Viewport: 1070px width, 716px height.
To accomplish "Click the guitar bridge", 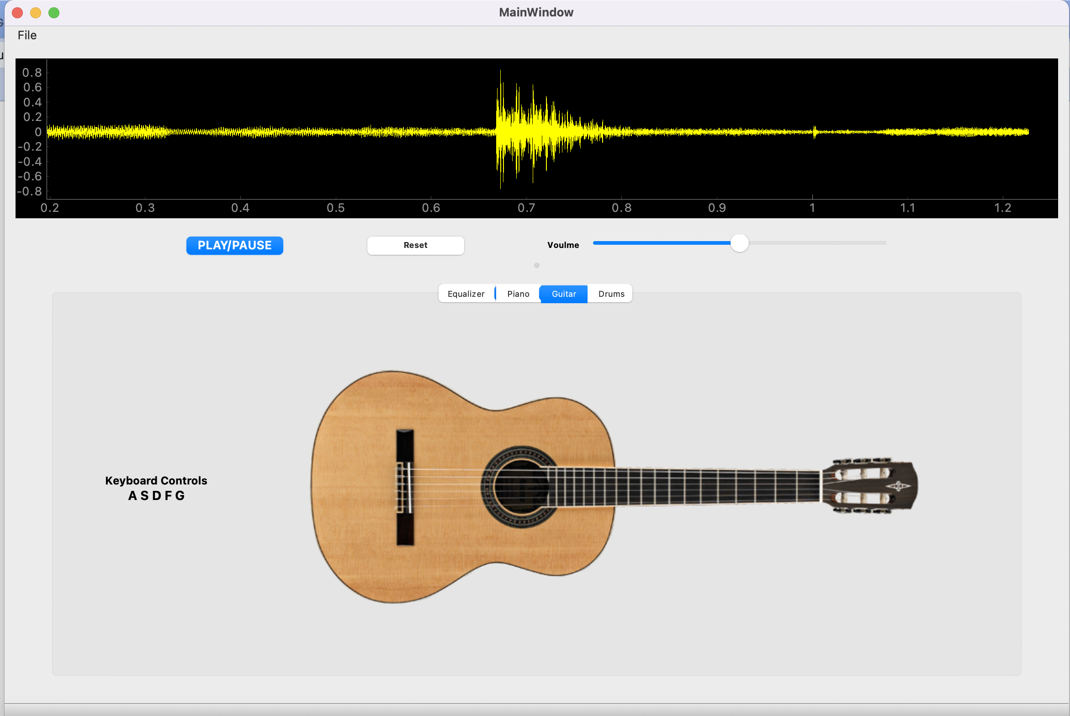I will pos(405,487).
